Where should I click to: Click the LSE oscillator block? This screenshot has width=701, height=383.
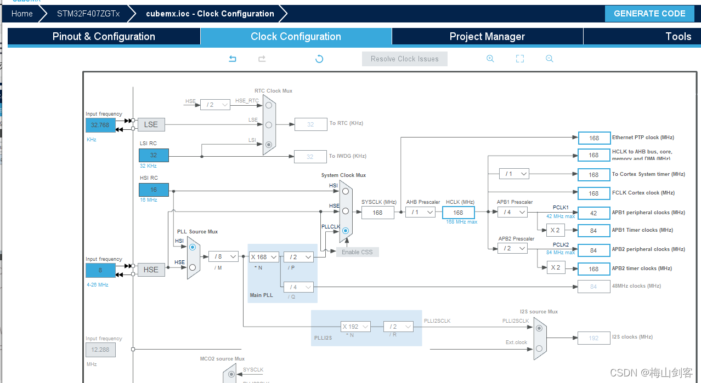pyautogui.click(x=151, y=124)
